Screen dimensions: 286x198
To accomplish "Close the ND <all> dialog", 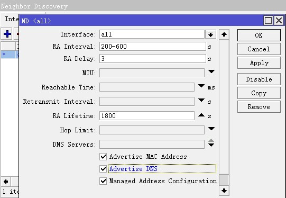I will [279, 20].
